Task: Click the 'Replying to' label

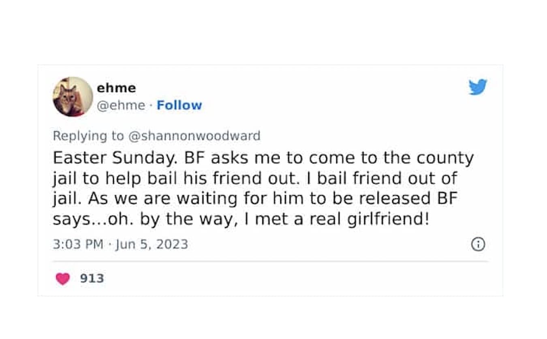Action: point(88,136)
